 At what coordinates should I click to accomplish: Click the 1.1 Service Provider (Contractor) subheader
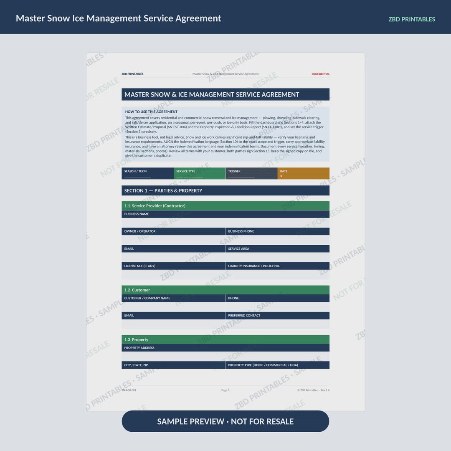(x=225, y=205)
